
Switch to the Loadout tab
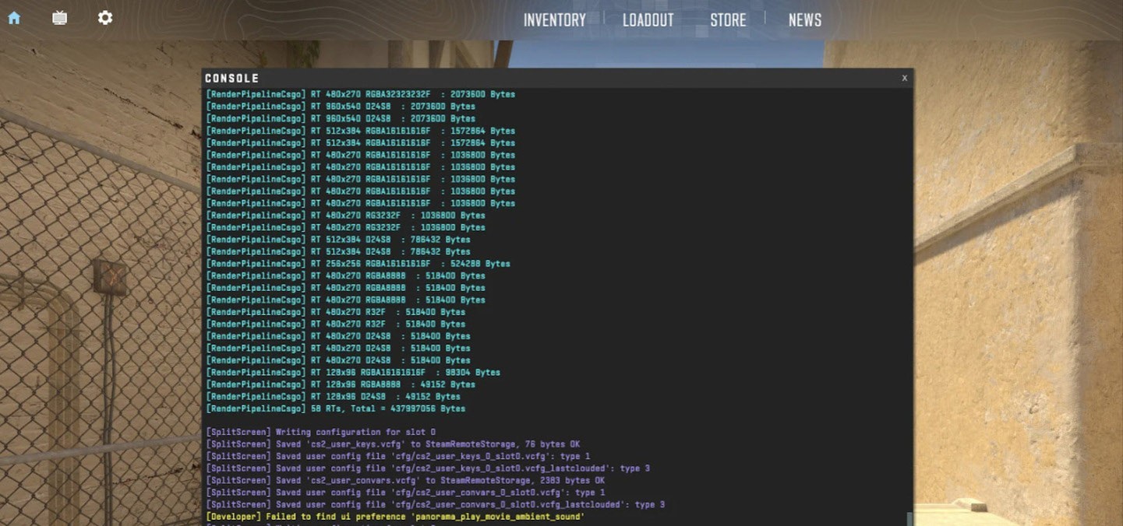[648, 20]
